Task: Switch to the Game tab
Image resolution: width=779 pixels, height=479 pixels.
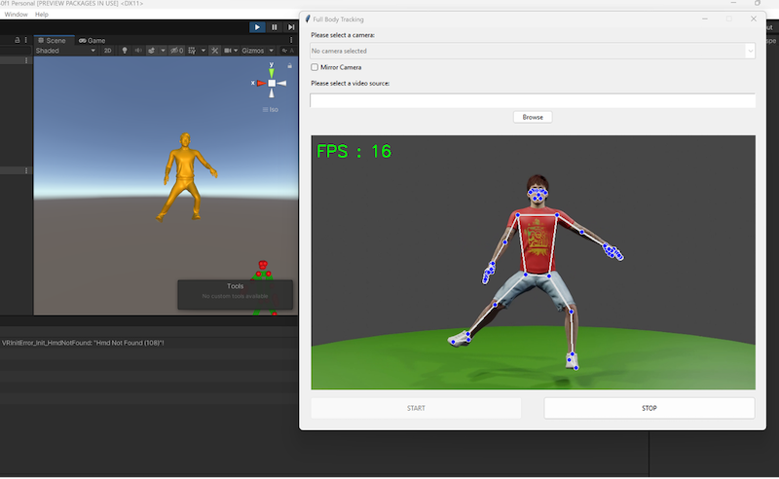Action: 93,40
